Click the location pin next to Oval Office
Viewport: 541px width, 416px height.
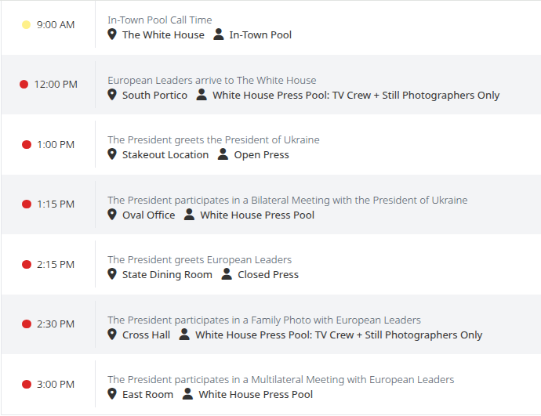click(112, 215)
